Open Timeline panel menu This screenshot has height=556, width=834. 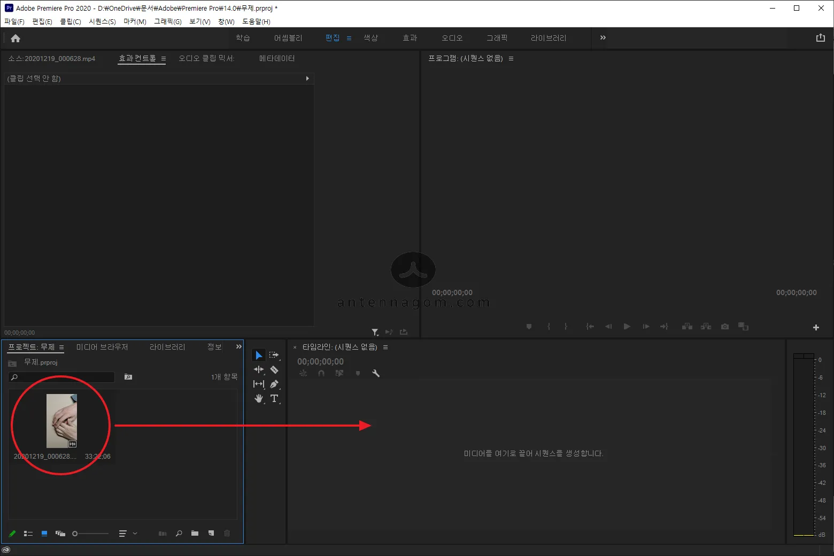click(385, 347)
